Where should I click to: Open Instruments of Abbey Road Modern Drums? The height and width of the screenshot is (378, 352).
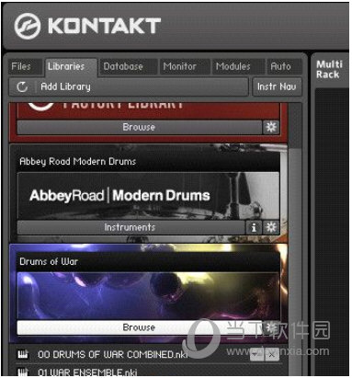point(131,227)
